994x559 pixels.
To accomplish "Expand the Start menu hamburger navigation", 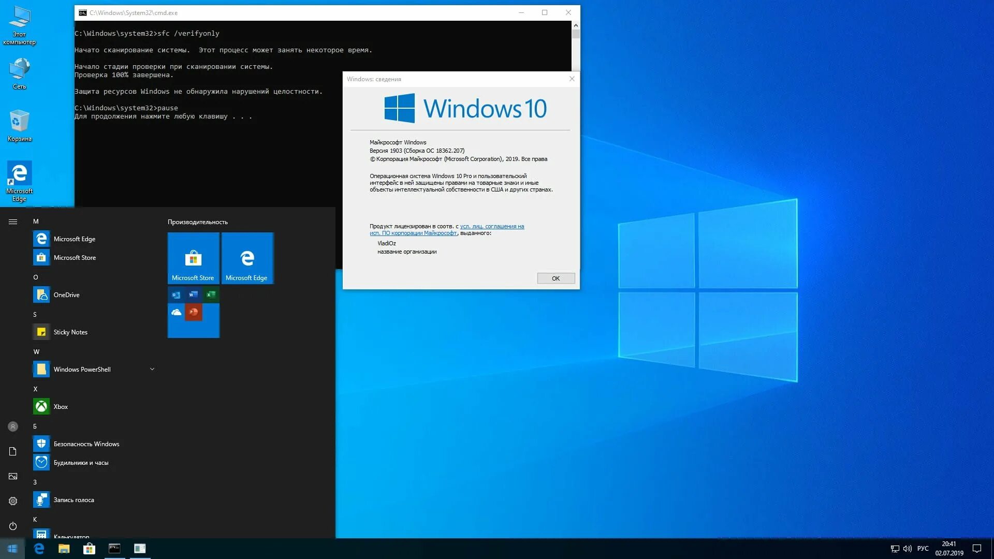I will [x=13, y=222].
